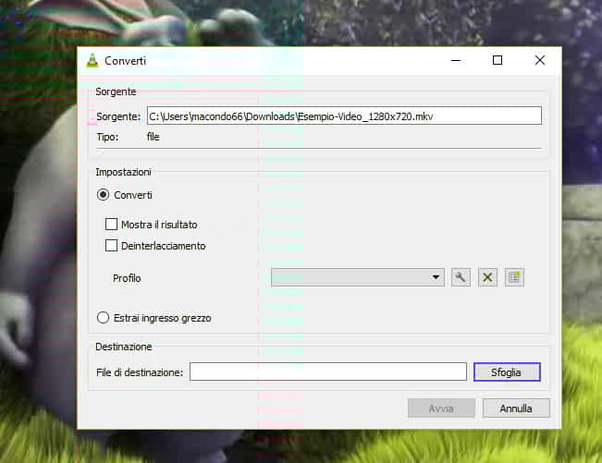The width and height of the screenshot is (602, 463).
Task: Focus the File di destinazione field
Action: click(x=327, y=372)
